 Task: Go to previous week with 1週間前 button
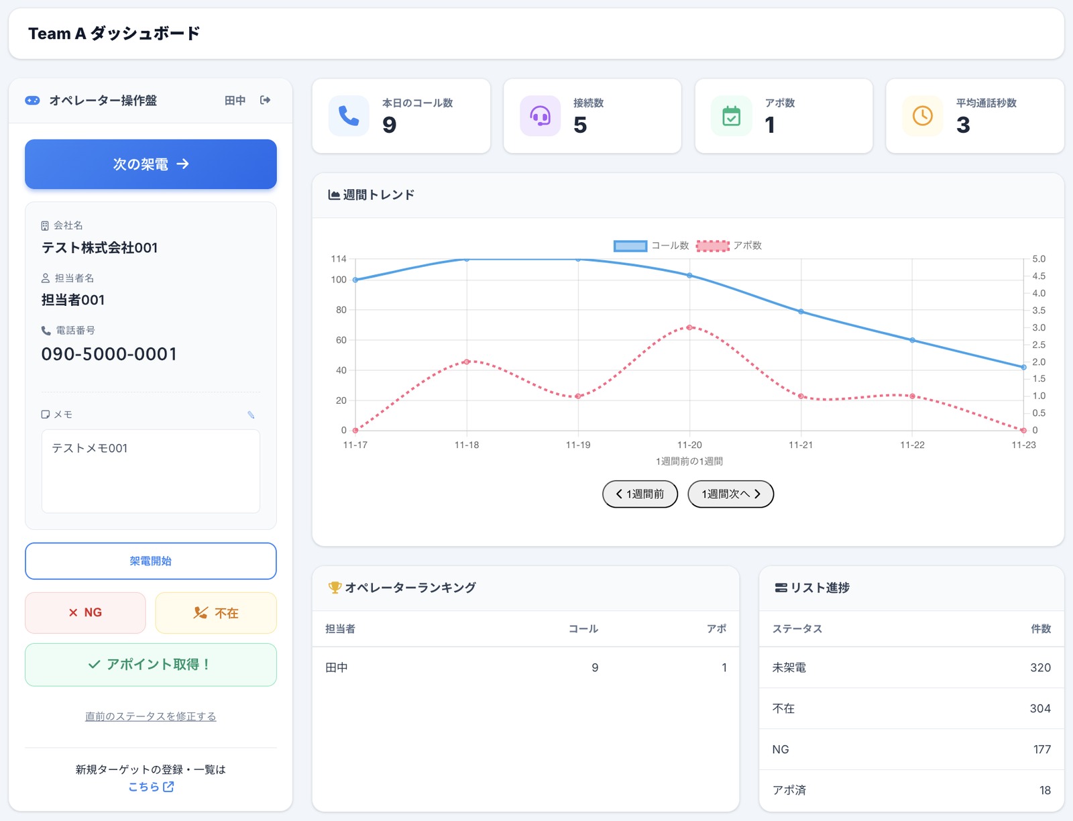[640, 494]
